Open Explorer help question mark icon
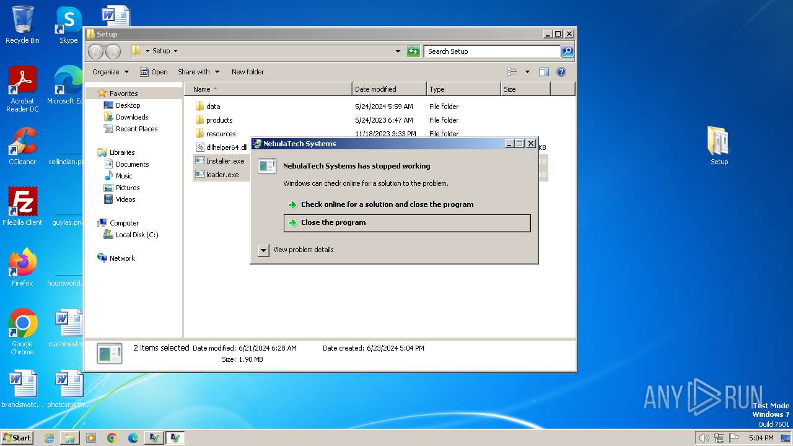Screen dimensions: 793x446 click(x=561, y=72)
